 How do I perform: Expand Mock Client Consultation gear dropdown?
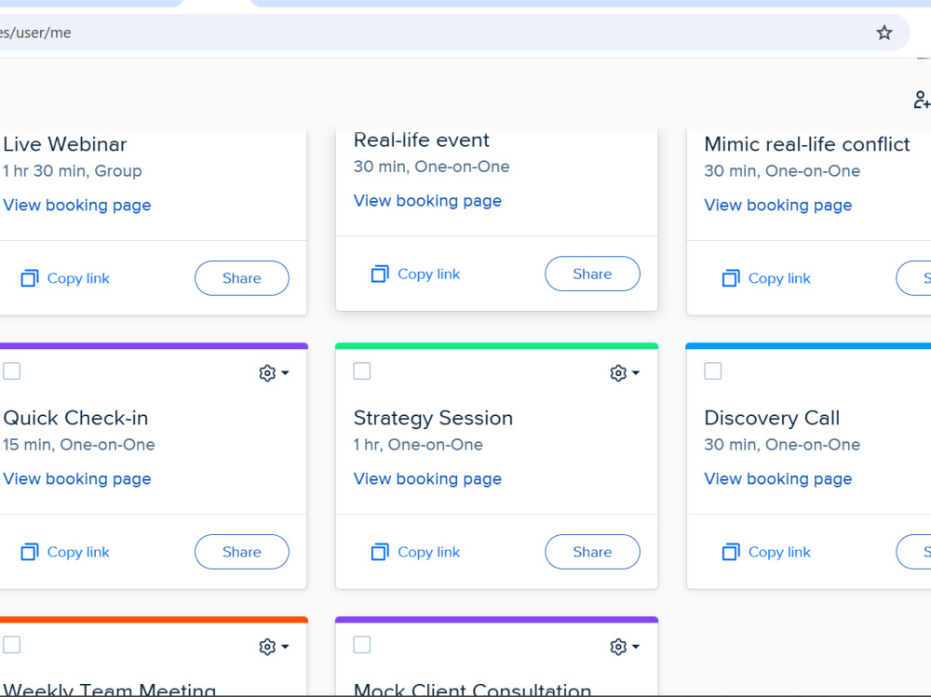[x=625, y=647]
